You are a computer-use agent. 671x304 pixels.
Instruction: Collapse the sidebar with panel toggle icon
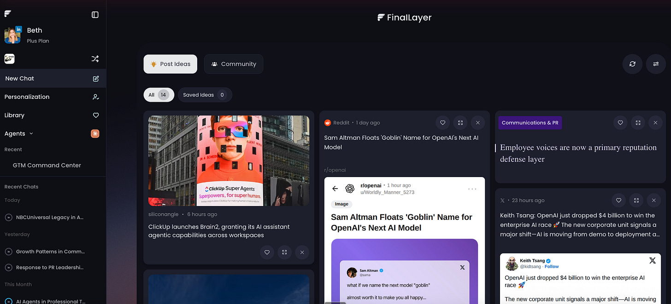[x=95, y=15]
